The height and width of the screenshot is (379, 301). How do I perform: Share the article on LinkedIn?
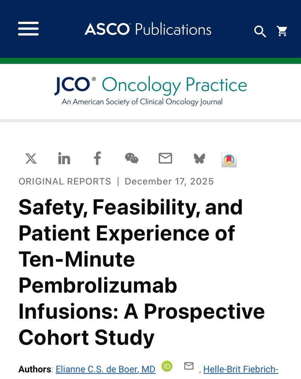[64, 158]
